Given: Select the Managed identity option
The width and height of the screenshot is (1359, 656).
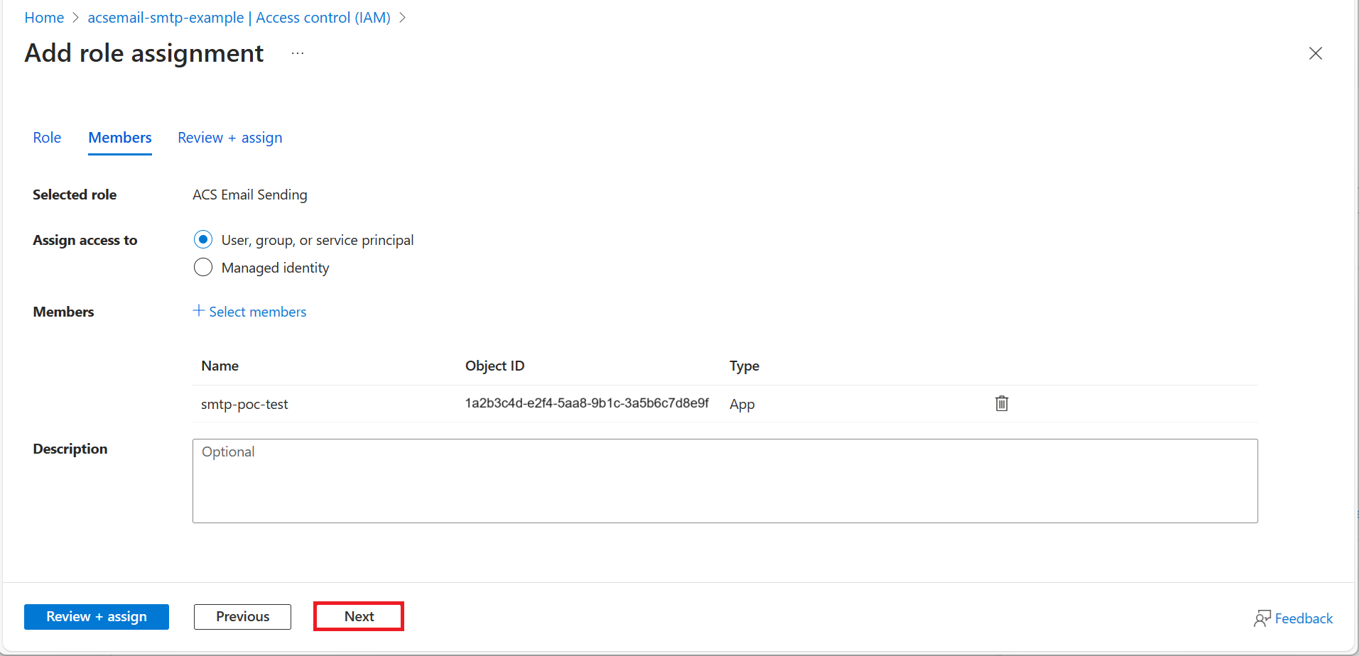Looking at the screenshot, I should [276, 268].
